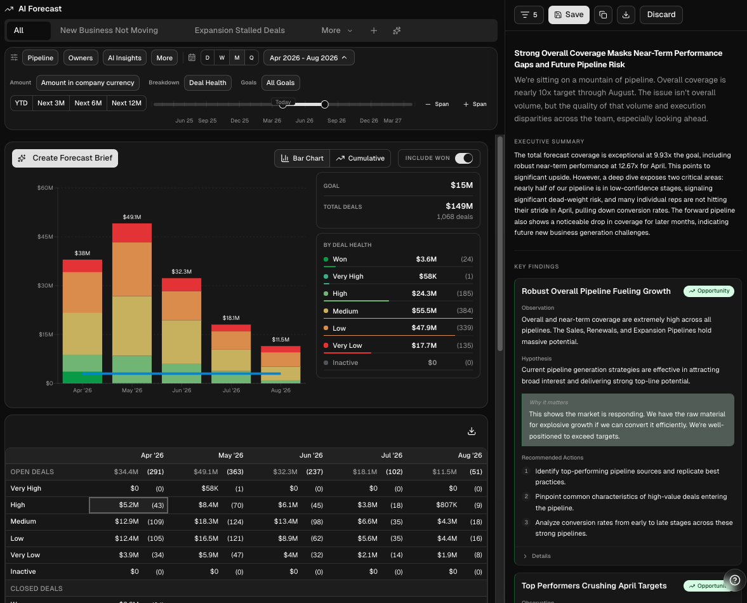The image size is (747, 603).
Task: Download the deals table data
Action: point(472,432)
